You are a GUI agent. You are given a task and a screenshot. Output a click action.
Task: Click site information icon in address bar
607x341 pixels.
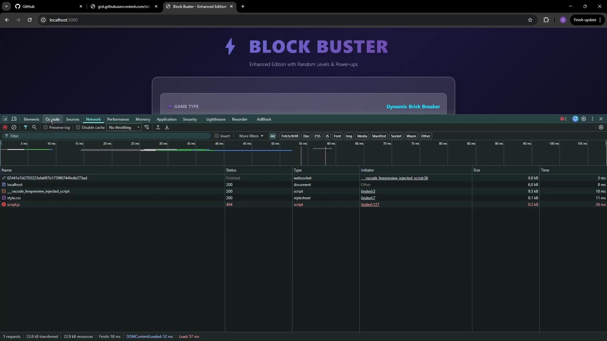tap(43, 20)
